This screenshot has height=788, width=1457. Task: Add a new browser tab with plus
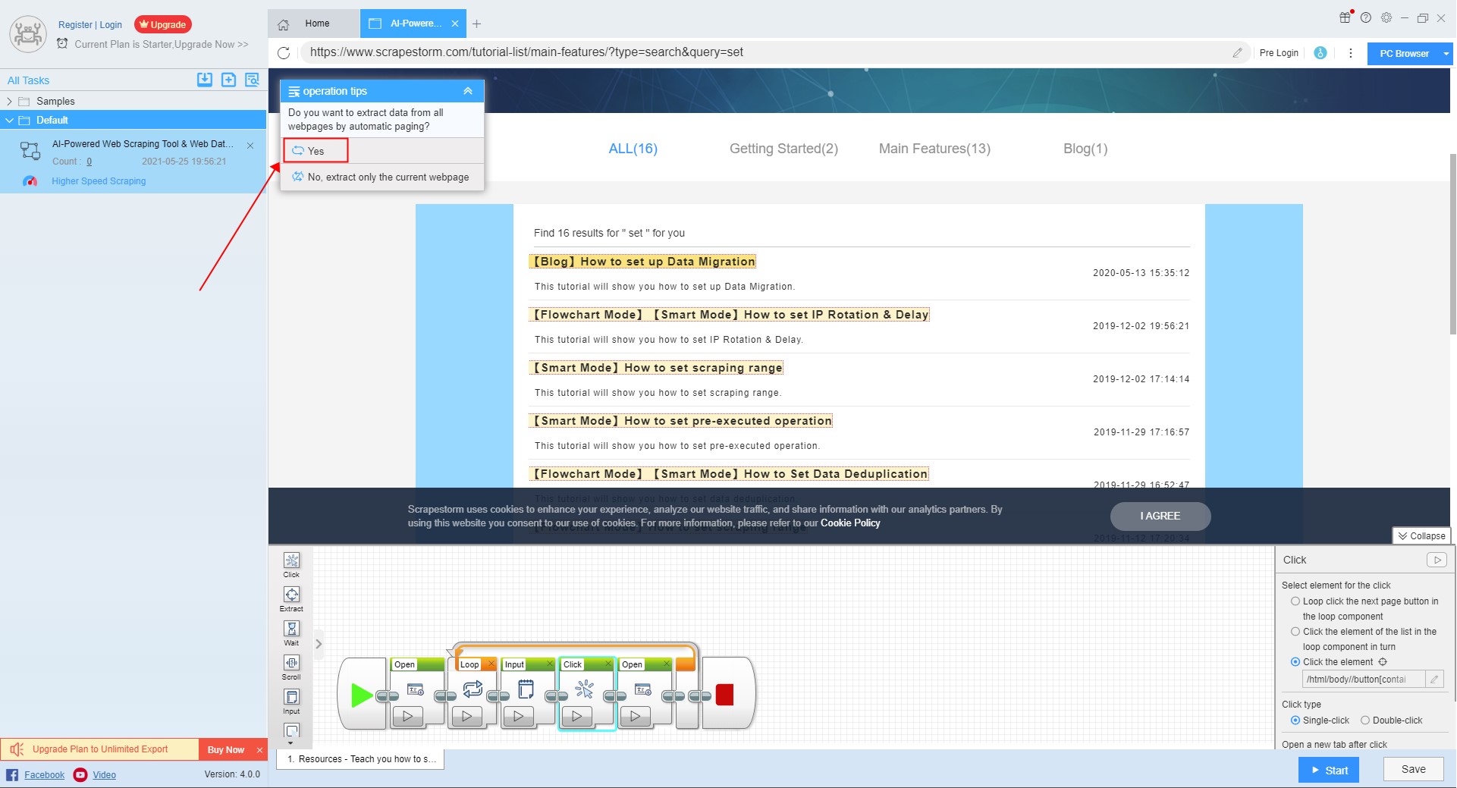(476, 24)
